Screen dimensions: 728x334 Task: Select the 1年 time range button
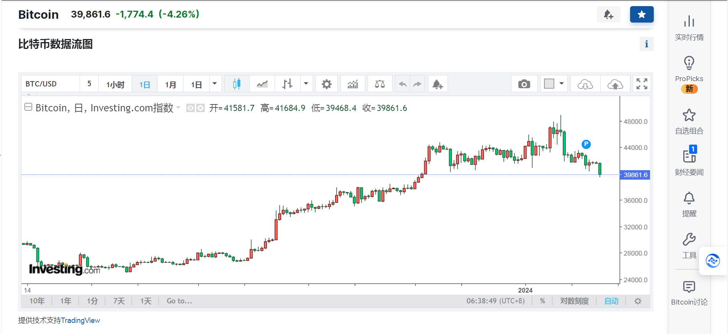coord(65,301)
